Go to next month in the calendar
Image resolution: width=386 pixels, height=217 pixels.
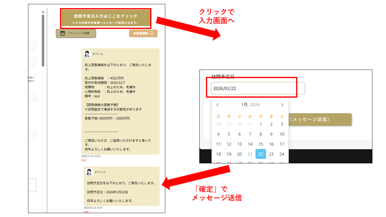click(282, 105)
